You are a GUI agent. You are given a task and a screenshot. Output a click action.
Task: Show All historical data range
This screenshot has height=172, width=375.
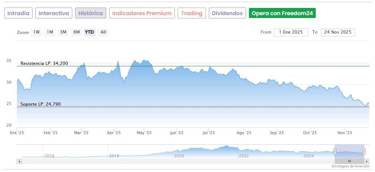click(x=103, y=32)
